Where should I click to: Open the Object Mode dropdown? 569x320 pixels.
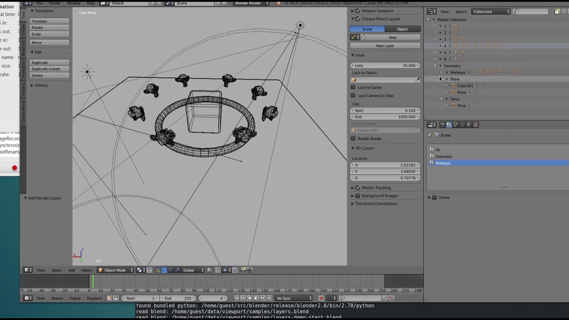(x=116, y=270)
